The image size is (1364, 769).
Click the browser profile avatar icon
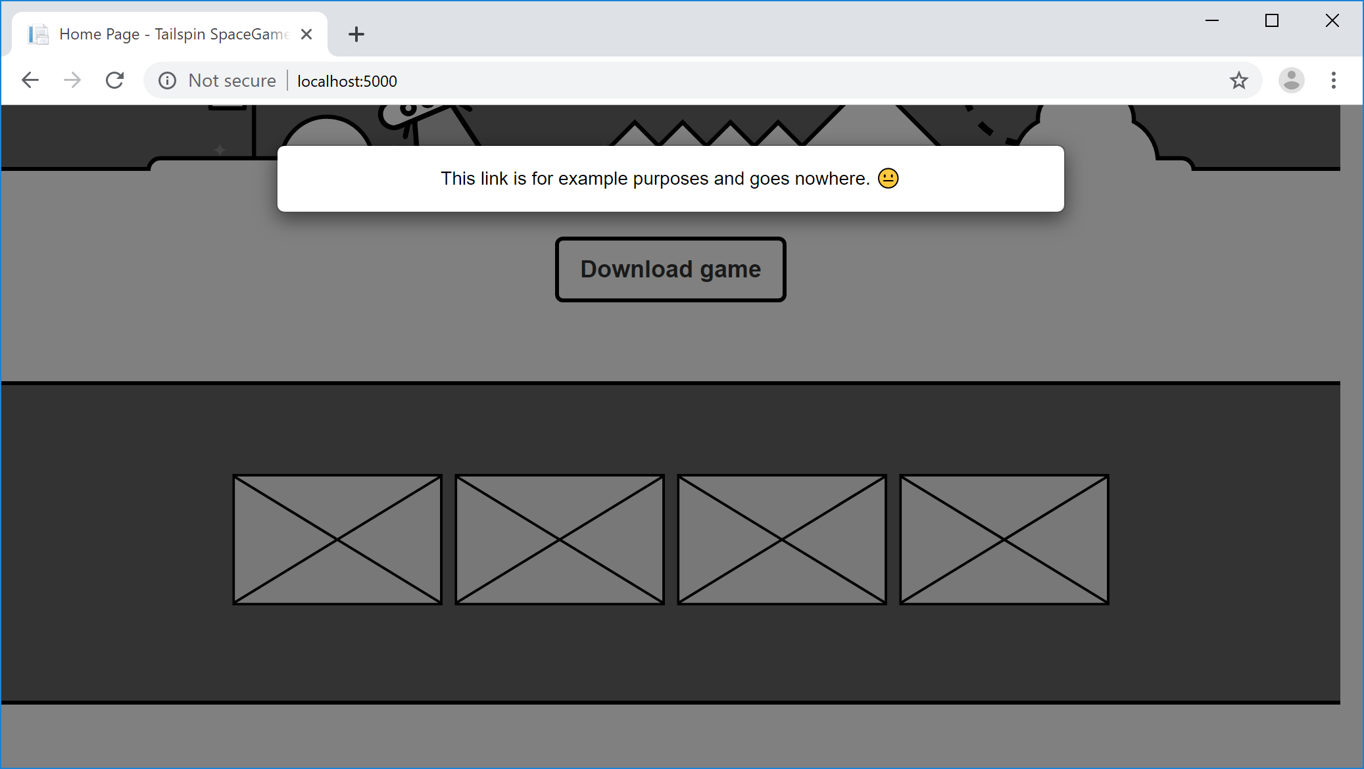[1291, 80]
